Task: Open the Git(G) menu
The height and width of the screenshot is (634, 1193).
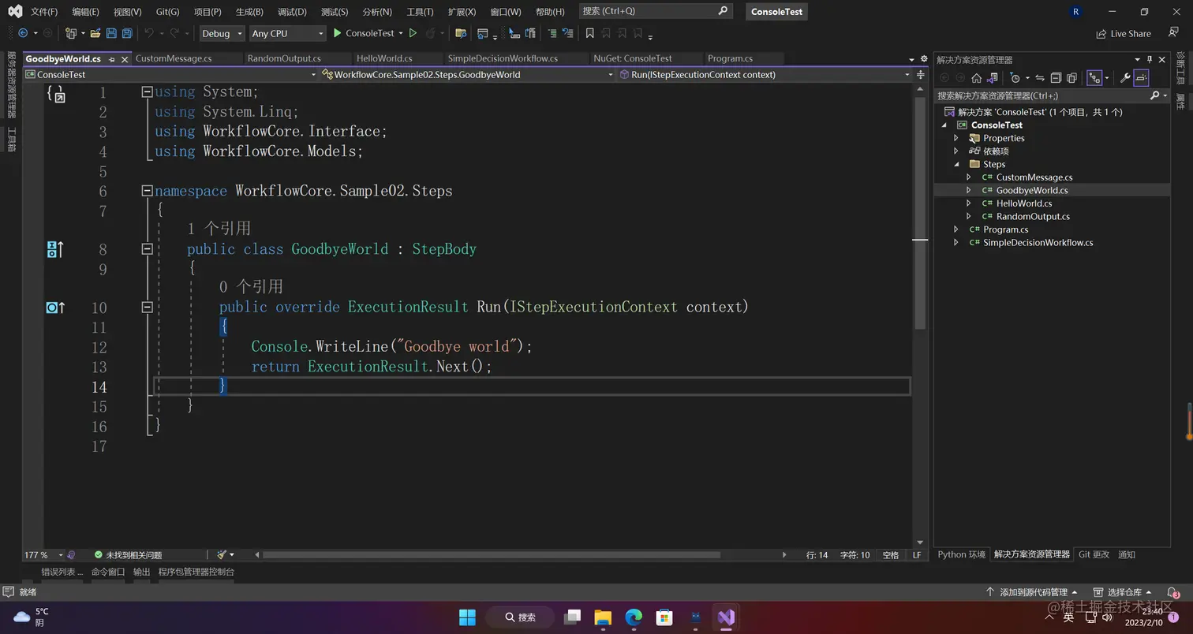Action: [x=167, y=12]
